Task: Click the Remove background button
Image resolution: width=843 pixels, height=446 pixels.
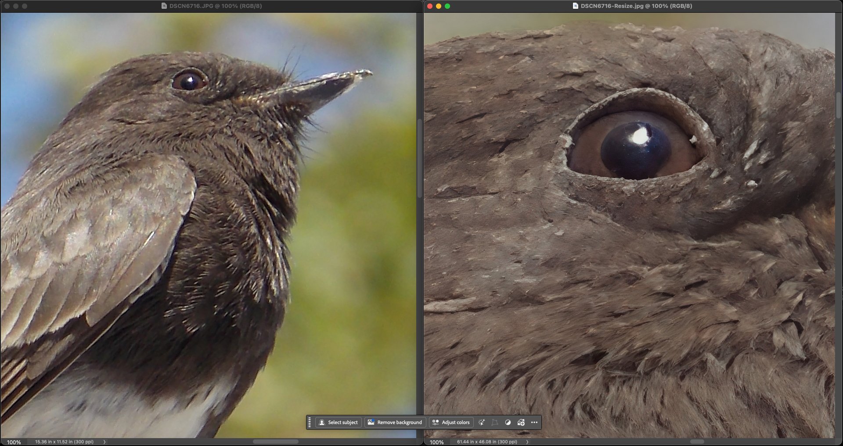Action: pyautogui.click(x=395, y=422)
